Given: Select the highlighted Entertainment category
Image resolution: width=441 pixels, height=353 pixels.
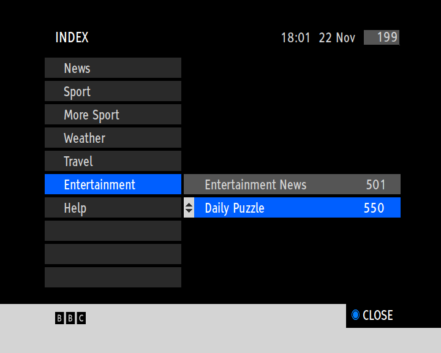Looking at the screenshot, I should pyautogui.click(x=113, y=184).
